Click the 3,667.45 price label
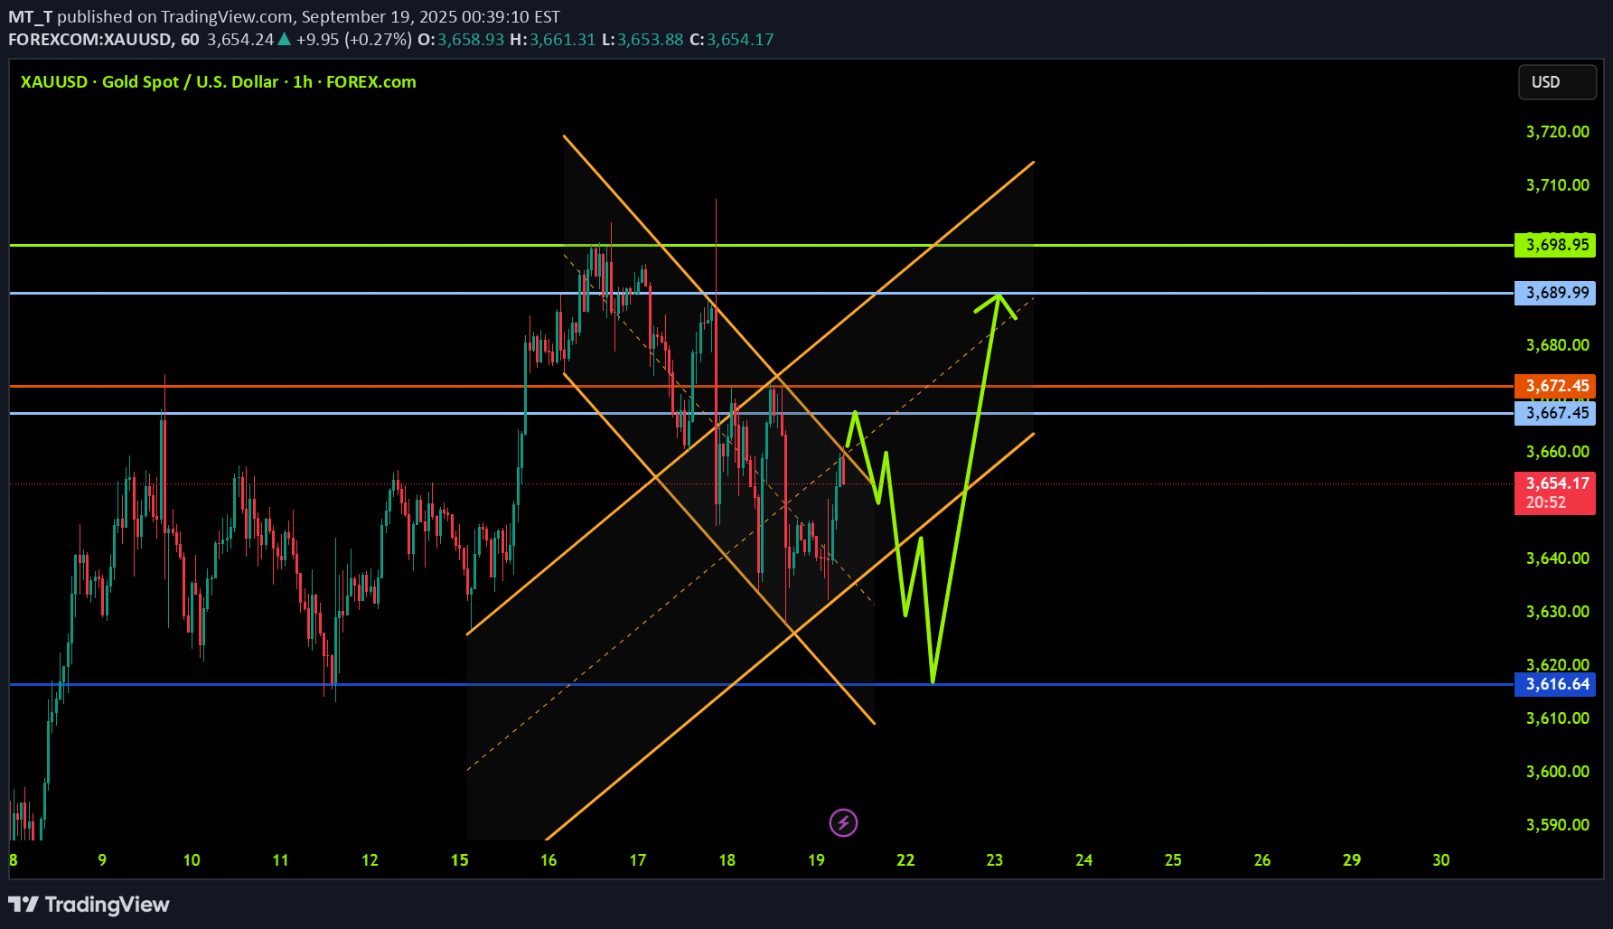This screenshot has height=929, width=1613. click(x=1554, y=413)
